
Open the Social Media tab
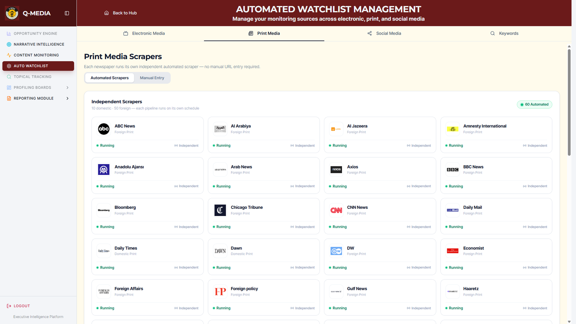384,33
